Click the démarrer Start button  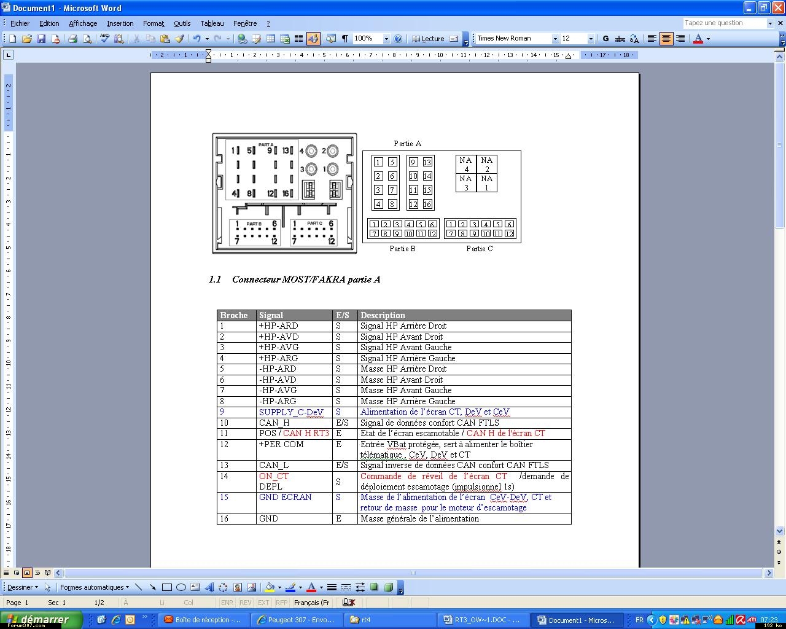(x=41, y=619)
